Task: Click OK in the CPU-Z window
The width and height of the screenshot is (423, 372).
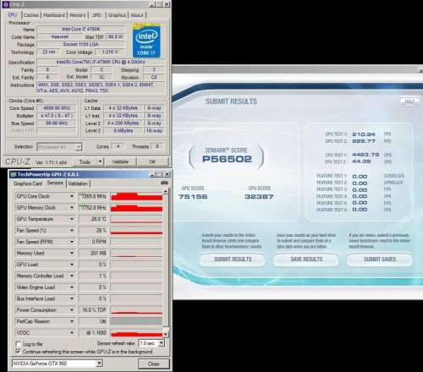Action: [x=152, y=162]
